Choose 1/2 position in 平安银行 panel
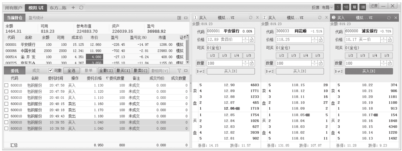The image size is (402, 151). [212, 55]
